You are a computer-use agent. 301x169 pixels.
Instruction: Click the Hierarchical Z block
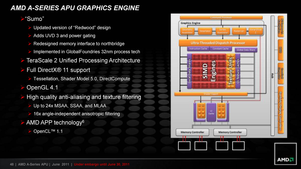pos(256,31)
